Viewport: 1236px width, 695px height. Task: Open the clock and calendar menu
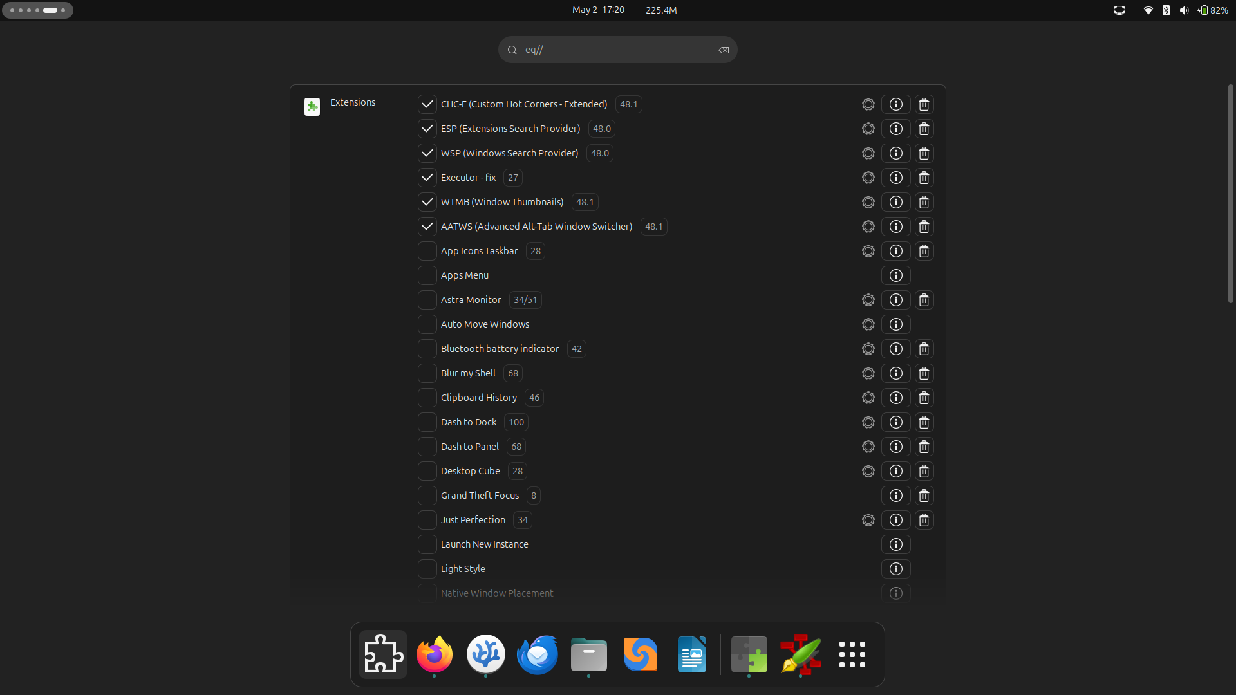(598, 10)
